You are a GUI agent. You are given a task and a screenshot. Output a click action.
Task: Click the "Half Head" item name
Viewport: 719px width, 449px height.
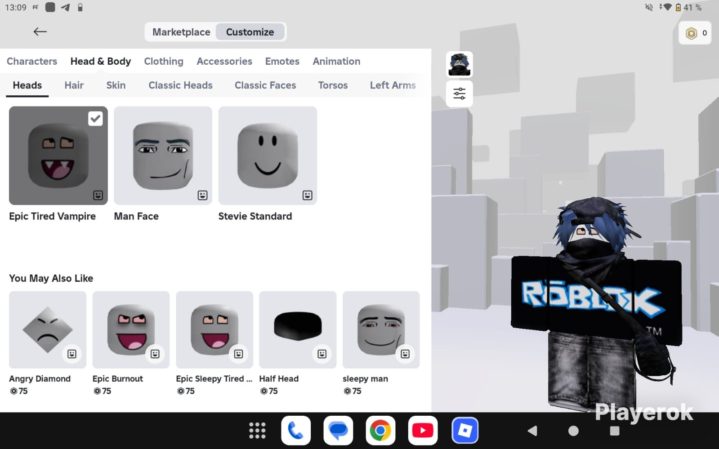[x=279, y=379]
